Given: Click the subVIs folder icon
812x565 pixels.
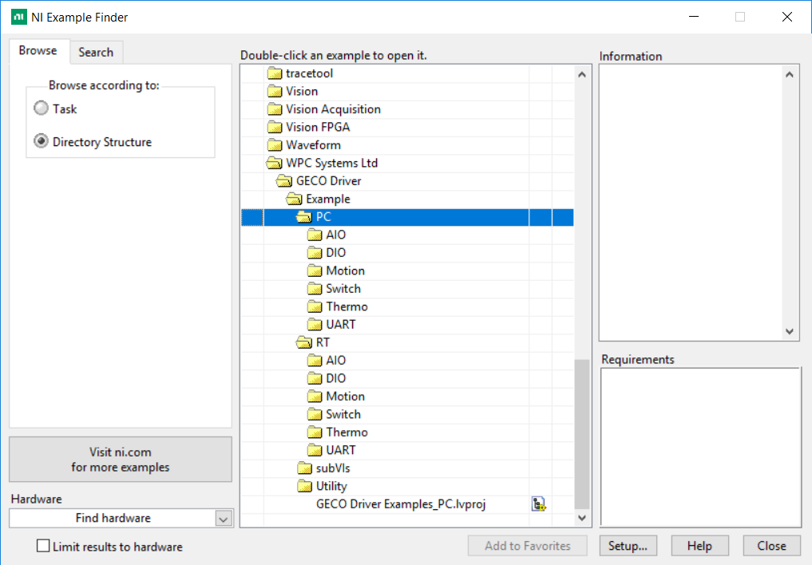Looking at the screenshot, I should [304, 468].
